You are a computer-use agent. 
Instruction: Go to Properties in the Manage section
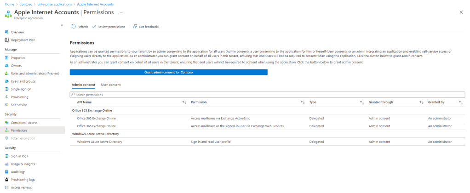click(18, 57)
